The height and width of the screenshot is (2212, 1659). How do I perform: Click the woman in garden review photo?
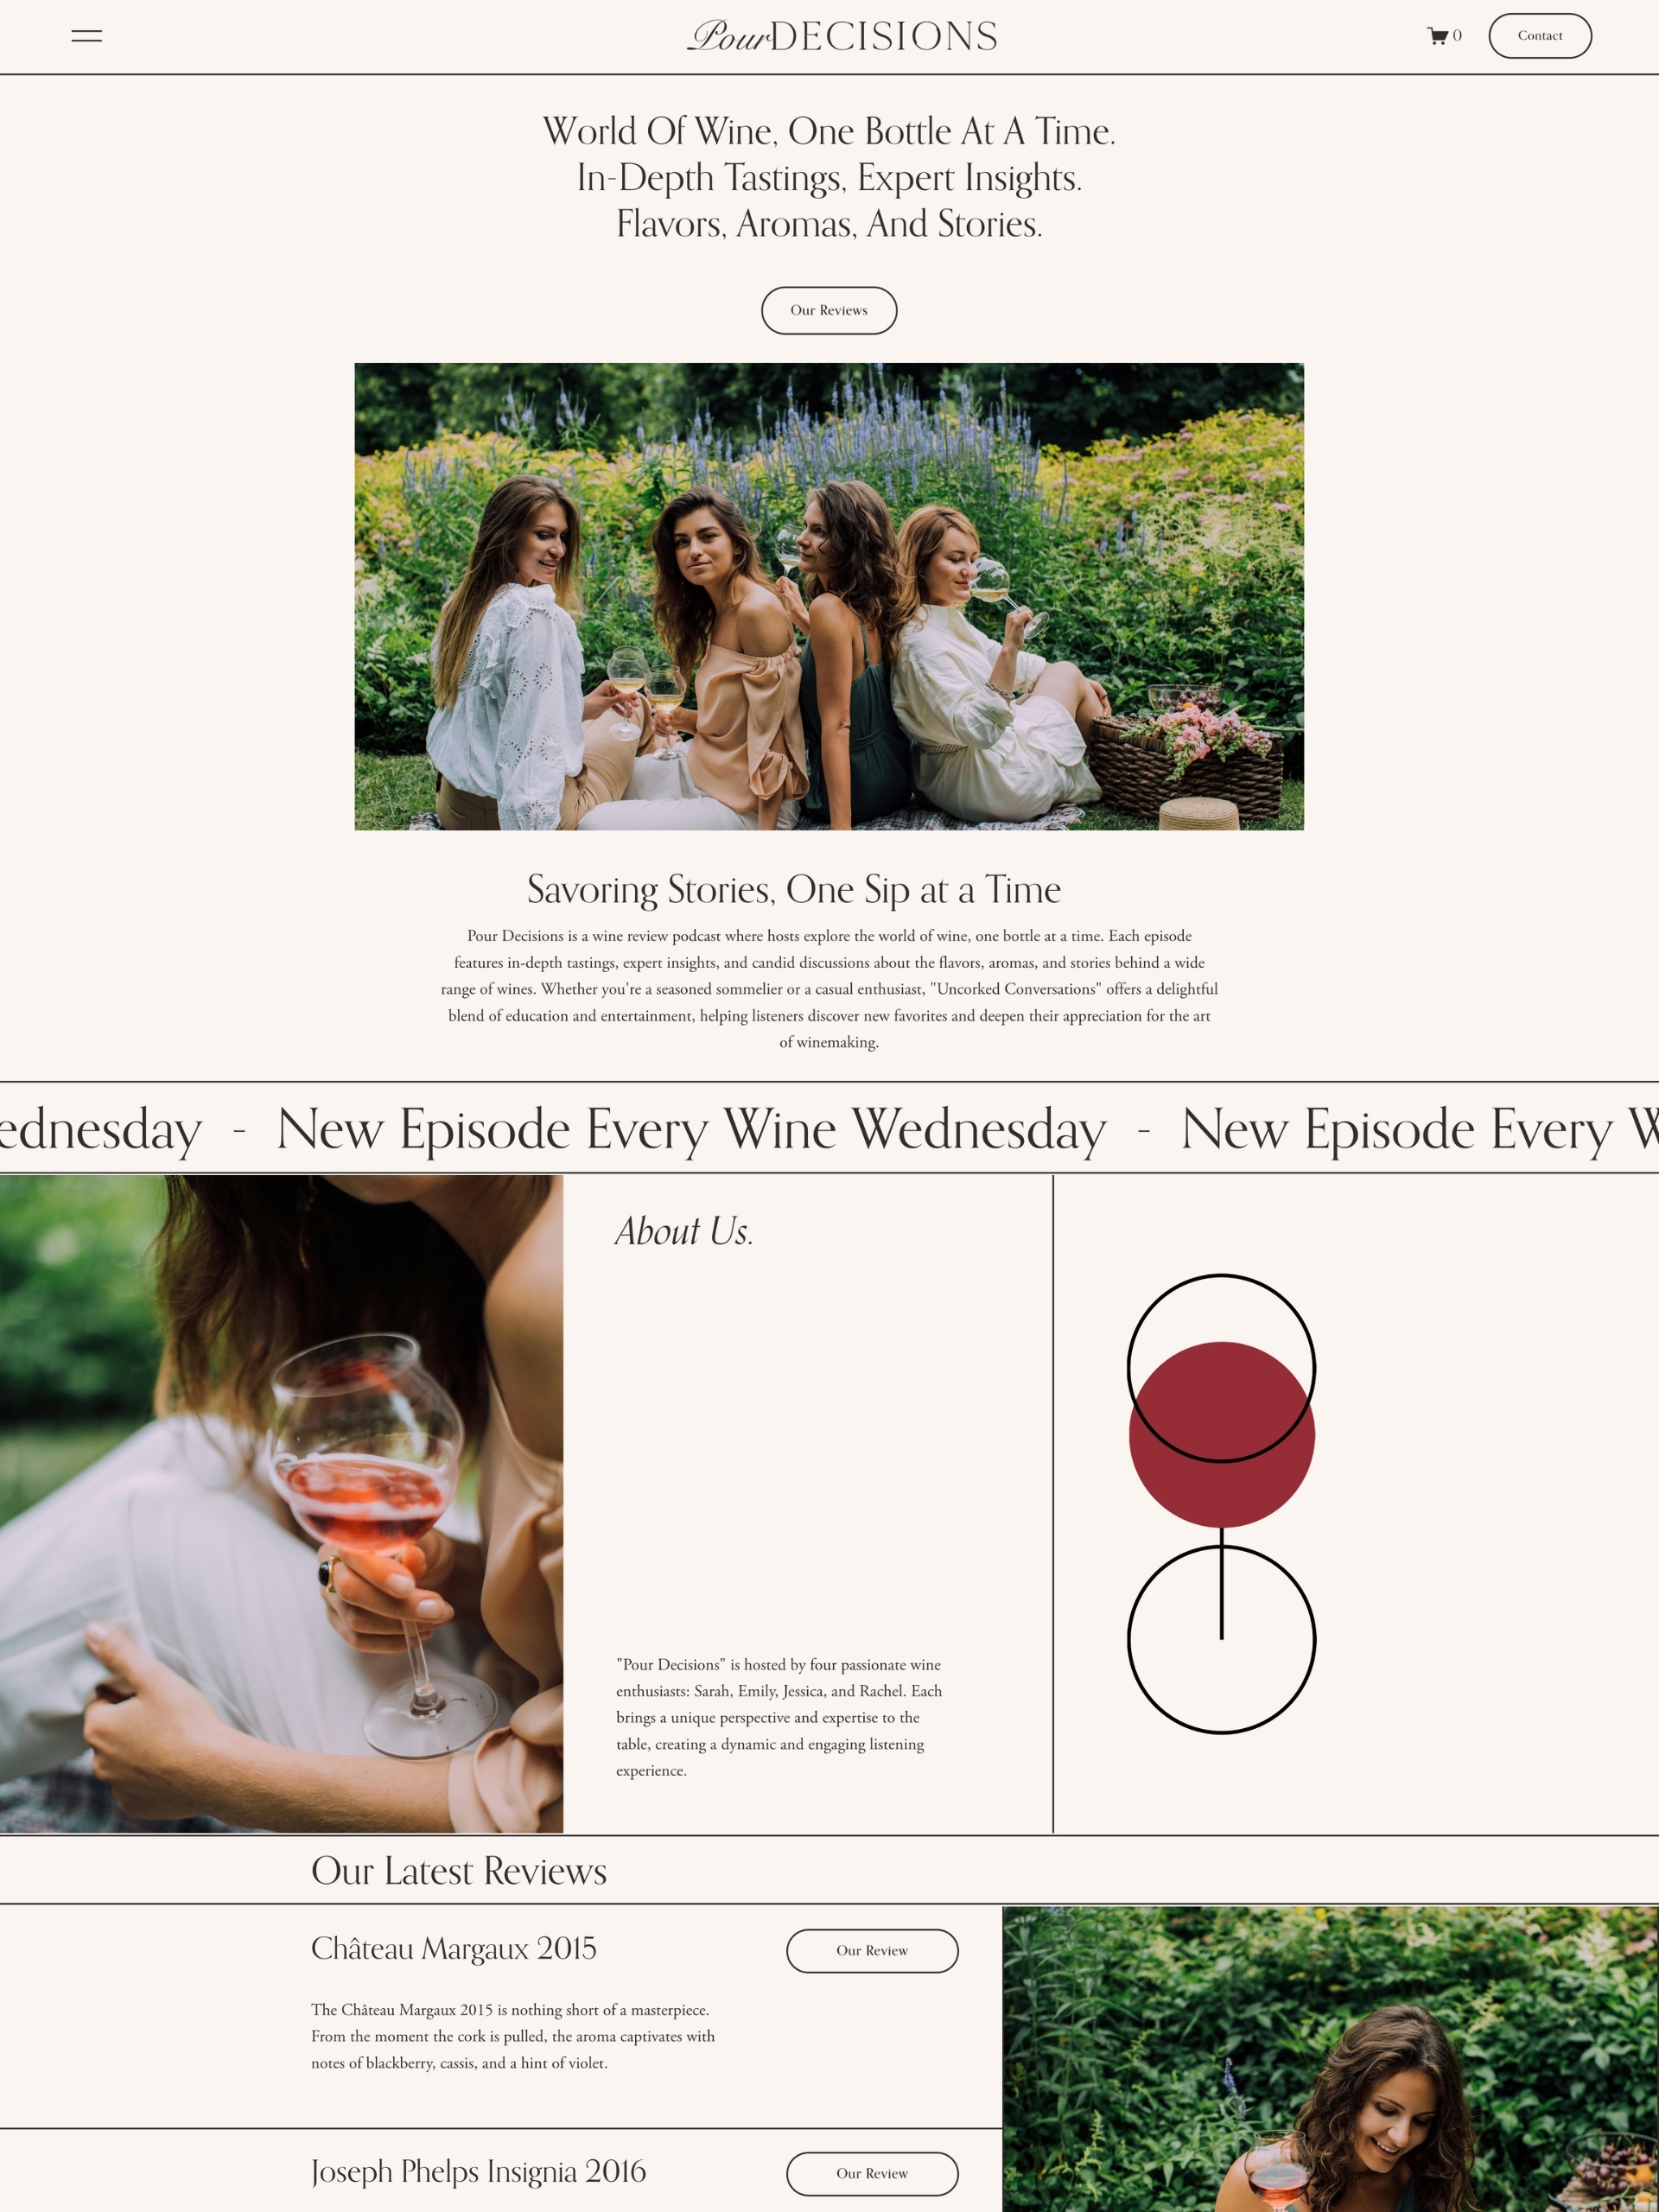pyautogui.click(x=1330, y=2058)
